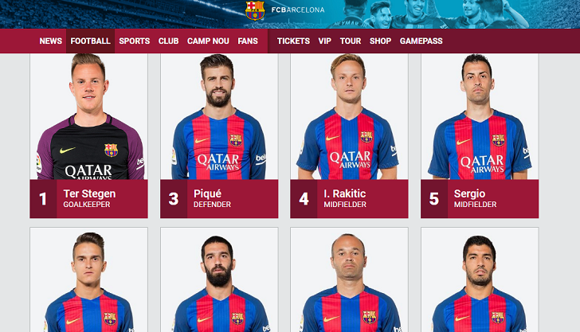
Task: Open Ter Stegen goalkeeper photo
Action: [x=88, y=116]
